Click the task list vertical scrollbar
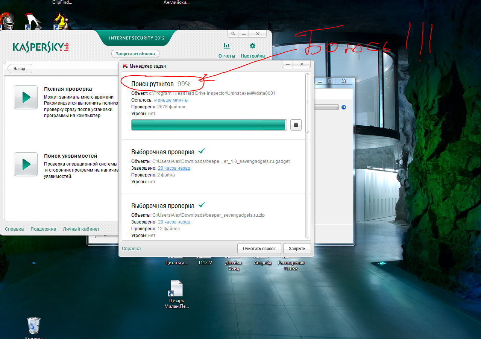 tap(307, 156)
